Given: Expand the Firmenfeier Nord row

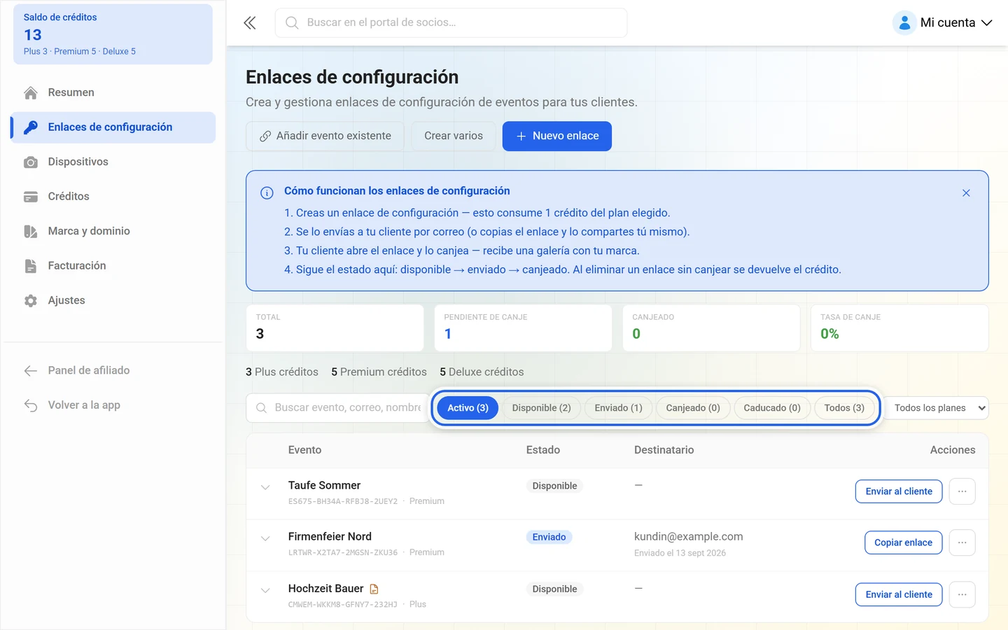Looking at the screenshot, I should tap(265, 538).
